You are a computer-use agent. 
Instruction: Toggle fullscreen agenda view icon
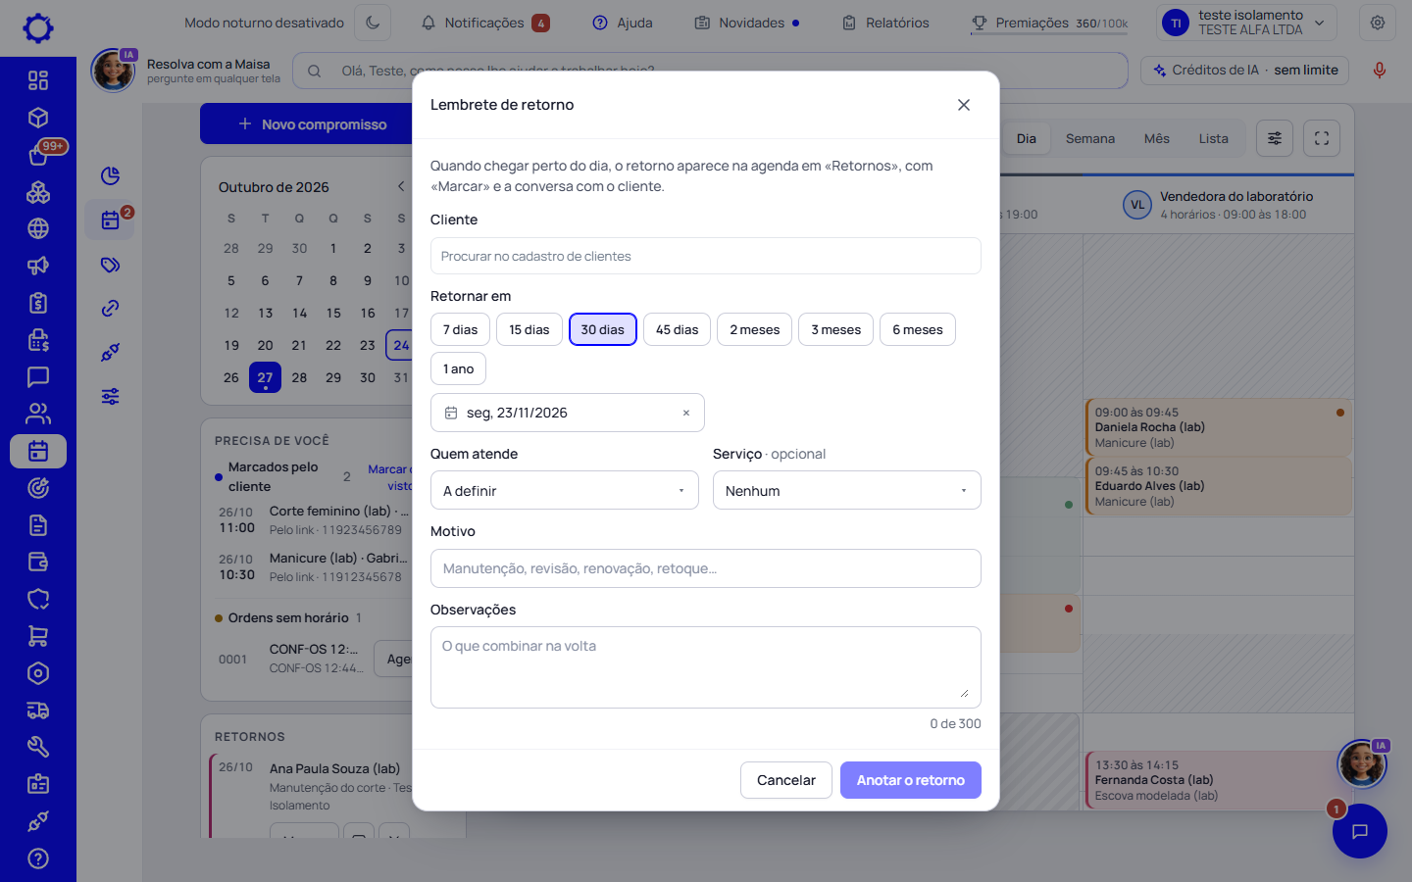[1322, 138]
